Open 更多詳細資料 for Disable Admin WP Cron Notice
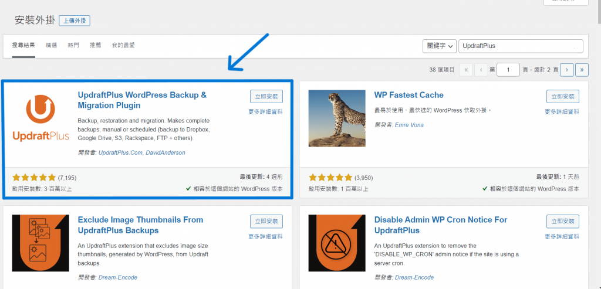The height and width of the screenshot is (289, 601). (x=562, y=237)
